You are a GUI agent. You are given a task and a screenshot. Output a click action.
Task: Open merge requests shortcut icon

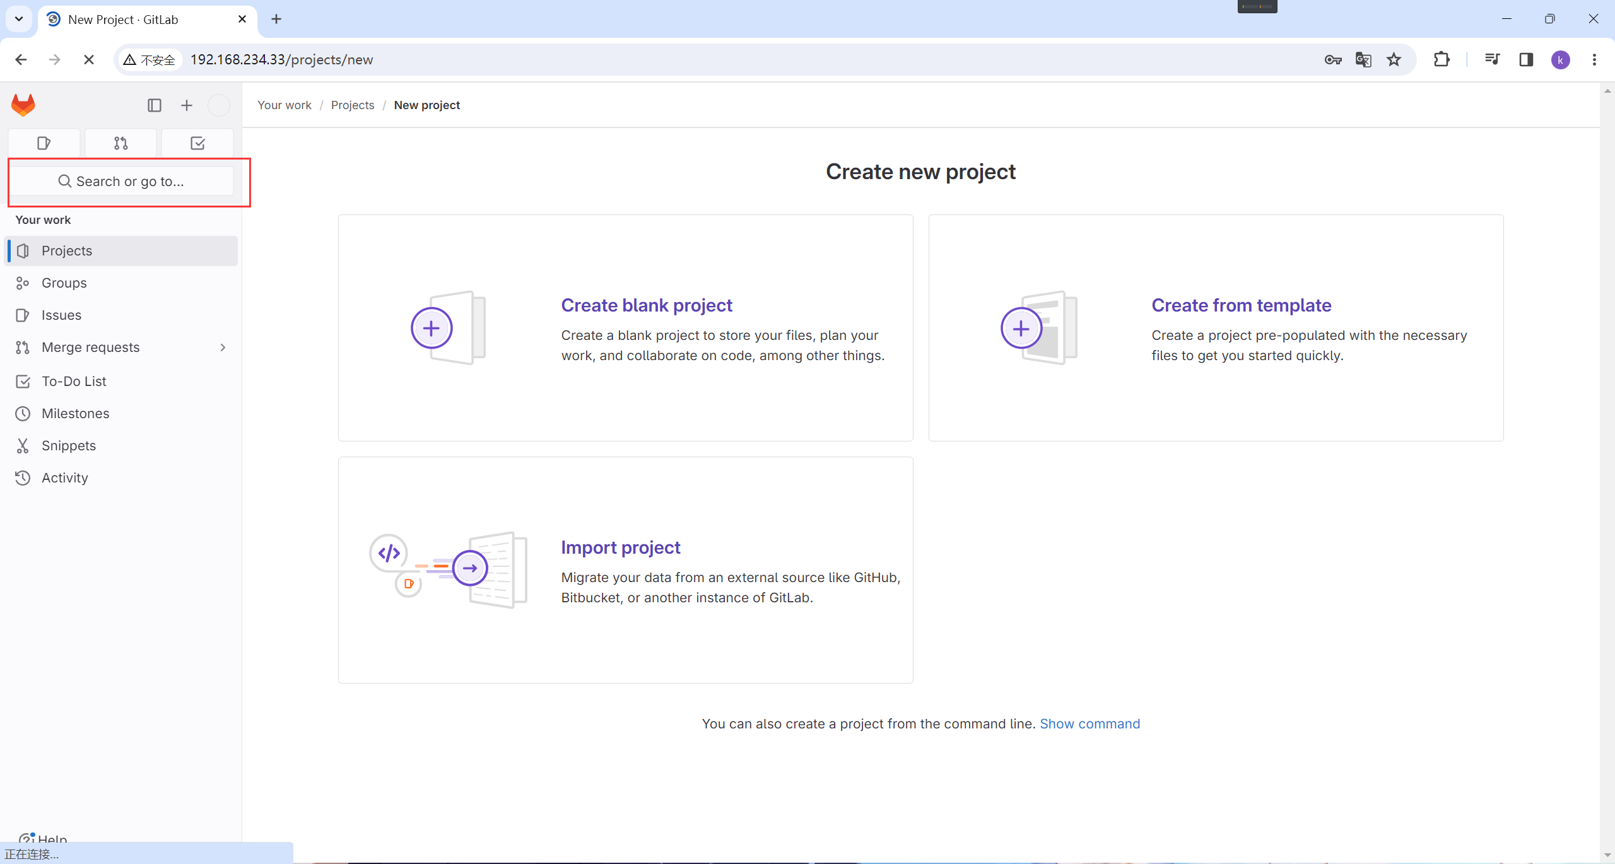coord(120,143)
